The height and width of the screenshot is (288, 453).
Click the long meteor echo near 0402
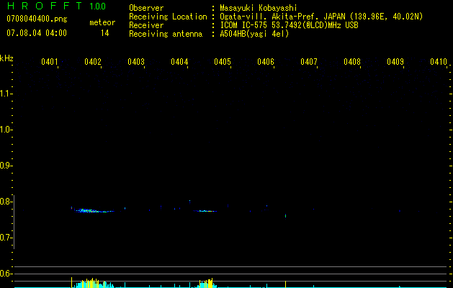click(x=93, y=210)
